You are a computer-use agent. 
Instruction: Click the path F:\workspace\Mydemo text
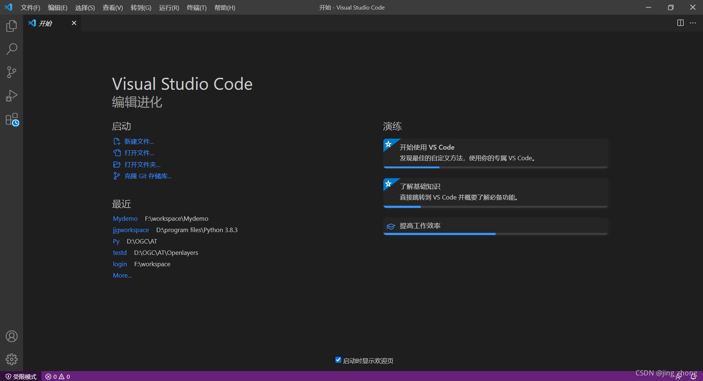tap(177, 219)
